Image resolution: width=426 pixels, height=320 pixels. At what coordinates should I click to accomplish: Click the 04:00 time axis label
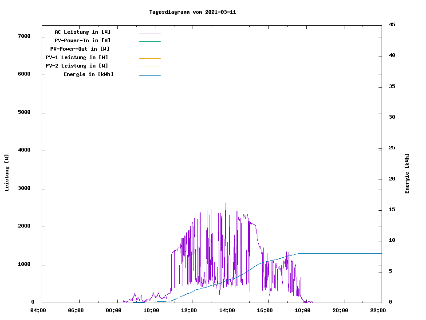point(38,310)
